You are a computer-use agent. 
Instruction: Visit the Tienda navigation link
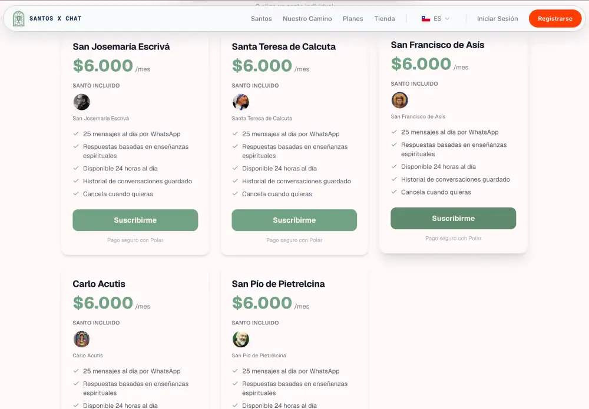(384, 19)
